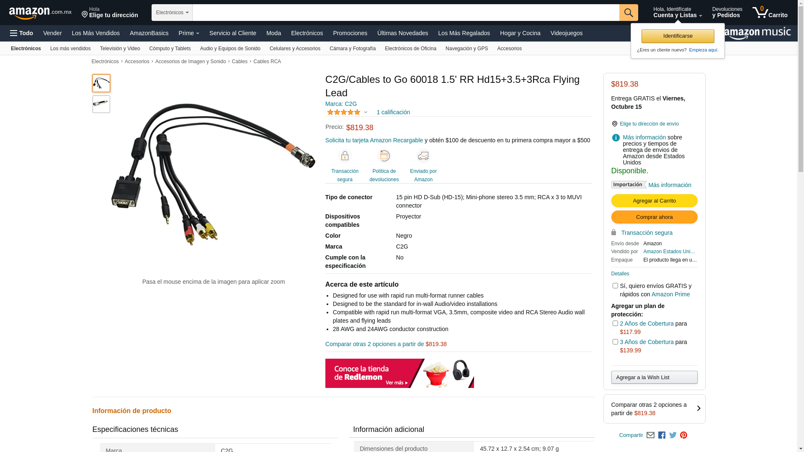Select the Audio y Equipos de Sonido tab
This screenshot has height=452, width=804.
tap(230, 49)
